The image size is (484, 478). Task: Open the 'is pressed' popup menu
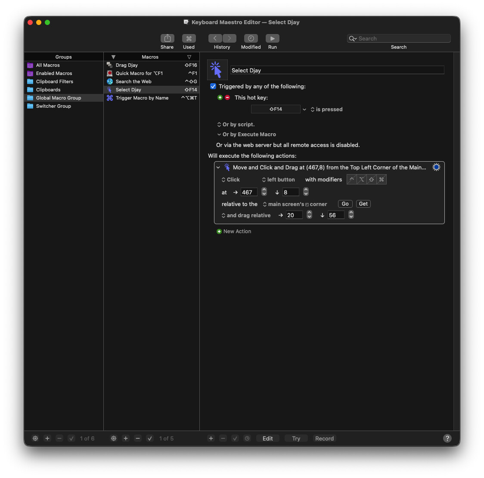326,109
